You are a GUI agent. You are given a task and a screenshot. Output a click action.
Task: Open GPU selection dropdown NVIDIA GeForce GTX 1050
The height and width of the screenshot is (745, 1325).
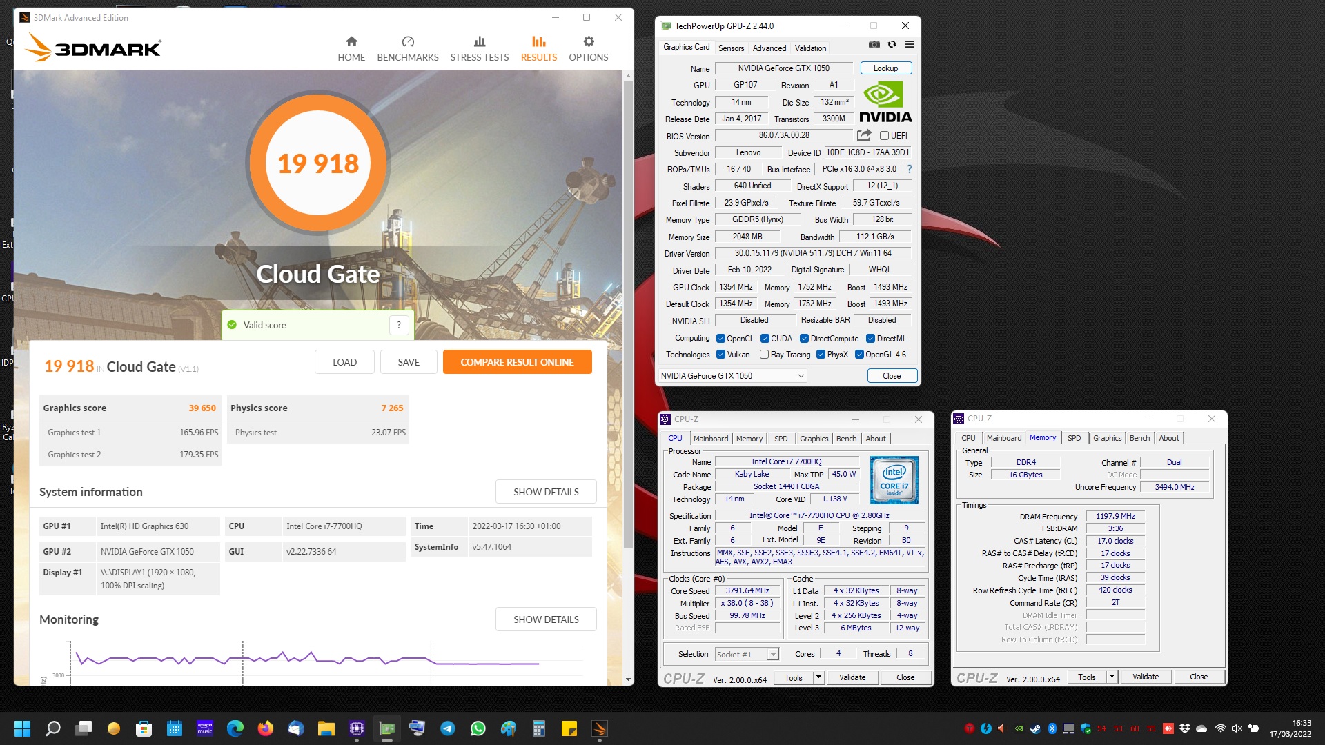pyautogui.click(x=732, y=376)
